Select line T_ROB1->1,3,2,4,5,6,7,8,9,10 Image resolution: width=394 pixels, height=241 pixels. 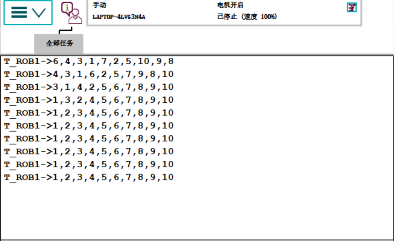point(89,100)
